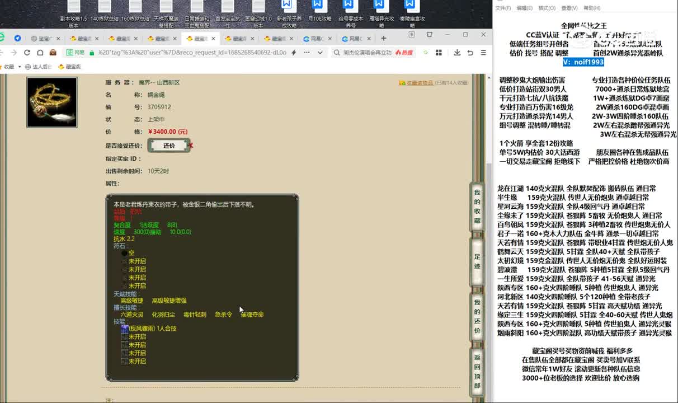The height and width of the screenshot is (403, 678).
Task: Open desktop file 西霸幻域1.0版本
Action: point(258,14)
